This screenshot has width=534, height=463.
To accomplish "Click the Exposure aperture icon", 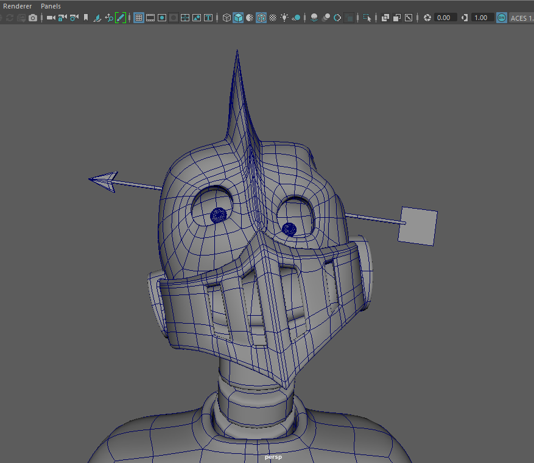I will [427, 18].
